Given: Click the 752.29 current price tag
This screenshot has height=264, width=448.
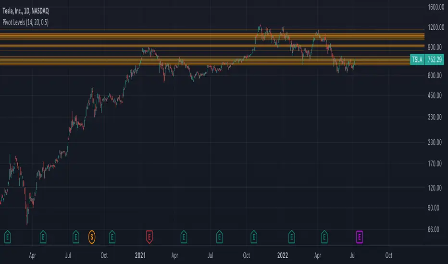Looking at the screenshot, I should pos(435,60).
